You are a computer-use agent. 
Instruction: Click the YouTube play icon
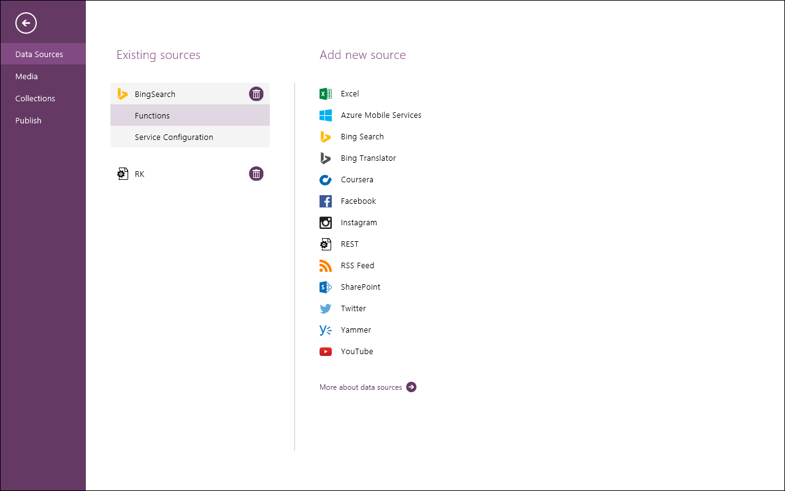point(326,352)
